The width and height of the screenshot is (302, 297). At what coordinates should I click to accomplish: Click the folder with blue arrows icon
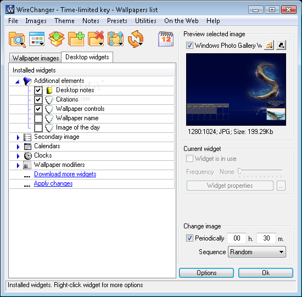pos(115,39)
